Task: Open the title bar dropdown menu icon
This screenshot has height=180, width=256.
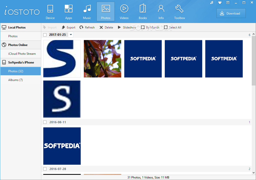Action: pos(228,2)
